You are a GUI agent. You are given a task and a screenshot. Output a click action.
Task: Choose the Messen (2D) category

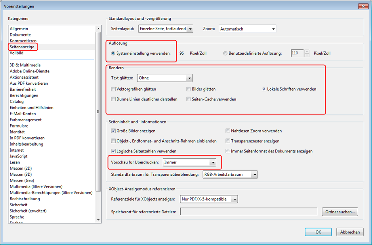point(21,169)
